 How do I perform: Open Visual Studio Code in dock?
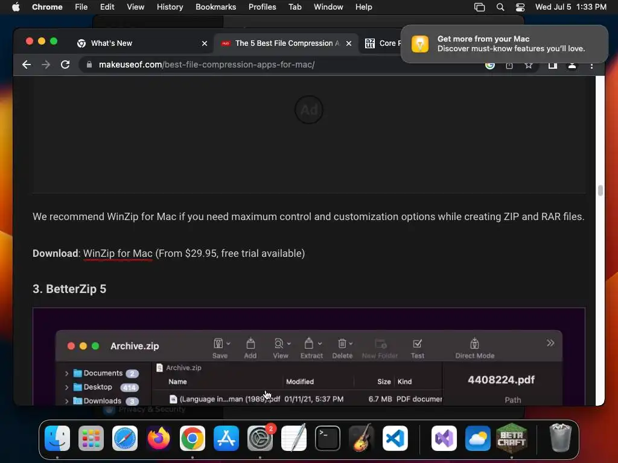click(395, 438)
